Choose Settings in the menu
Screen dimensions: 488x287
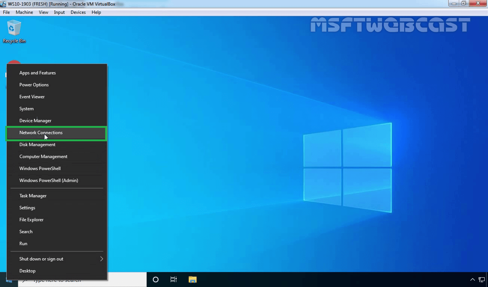[x=57, y=208]
